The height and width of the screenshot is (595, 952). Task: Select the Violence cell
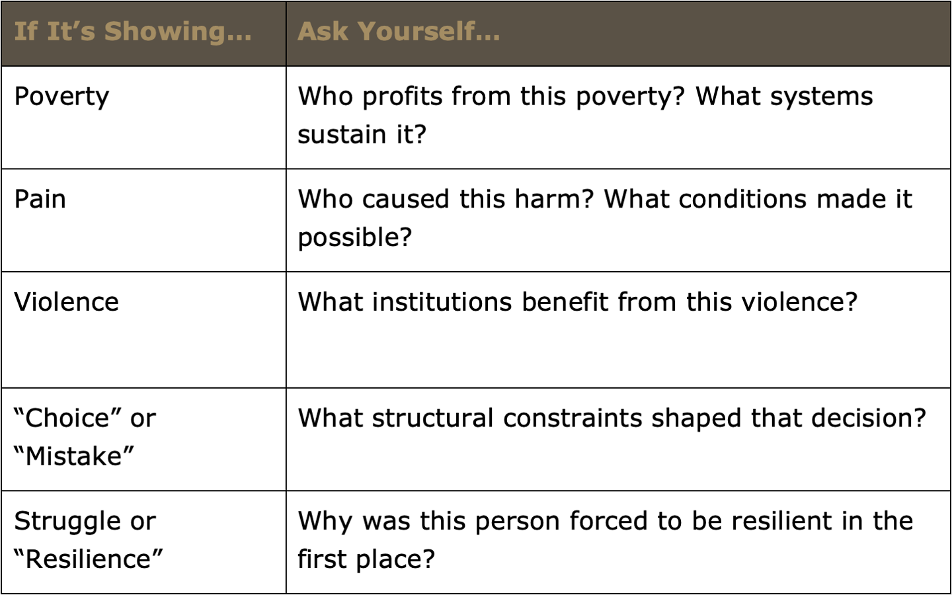(143, 330)
